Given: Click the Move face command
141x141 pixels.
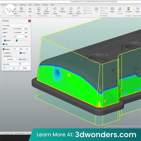Looking at the screenshot, I should click(x=88, y=13).
